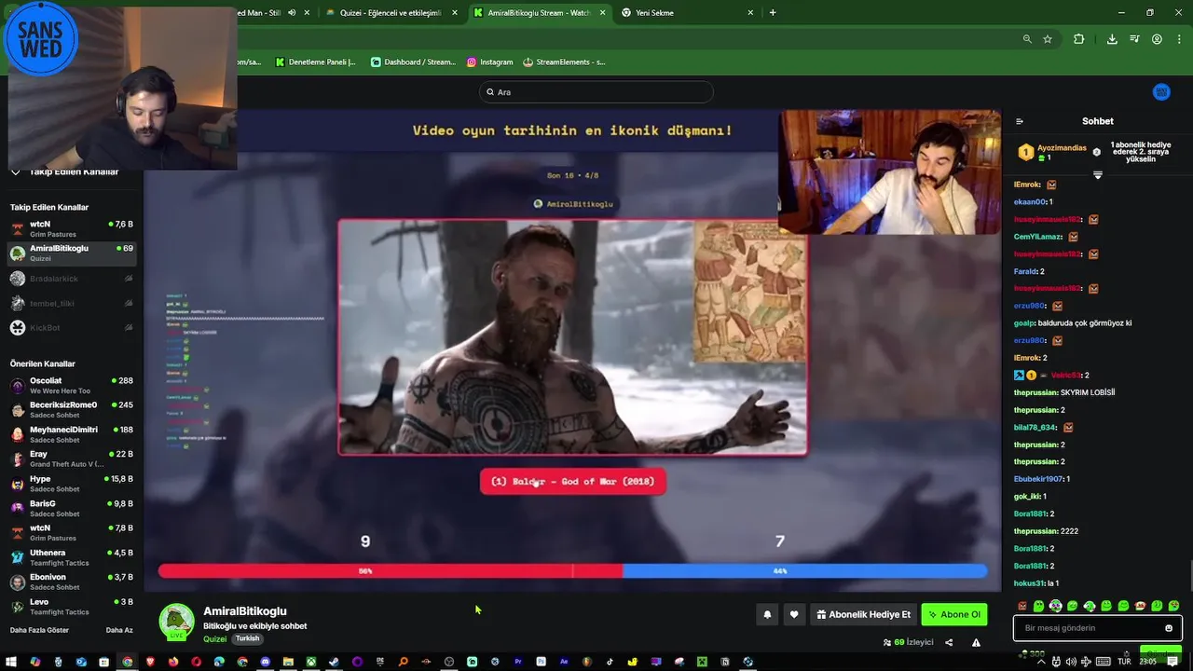This screenshot has height=671, width=1193.
Task: Collapse the chat panel with the arrow icon
Action: [1020, 121]
